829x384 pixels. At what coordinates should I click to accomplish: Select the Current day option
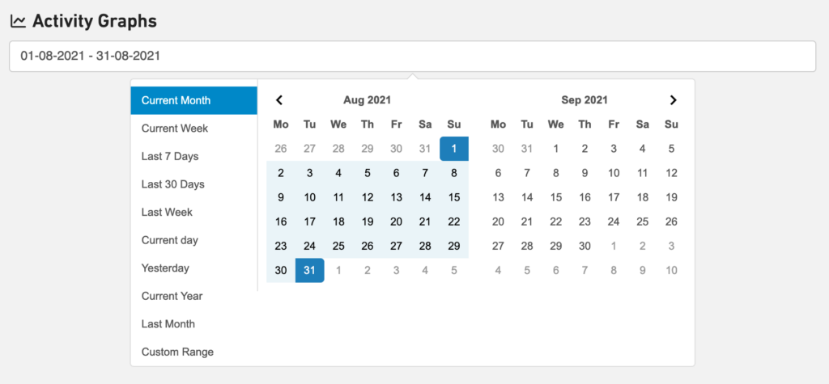click(170, 240)
